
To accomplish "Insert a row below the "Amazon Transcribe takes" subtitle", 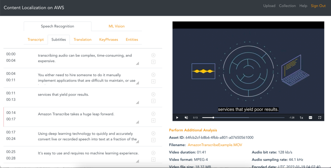I will coord(154,121).
